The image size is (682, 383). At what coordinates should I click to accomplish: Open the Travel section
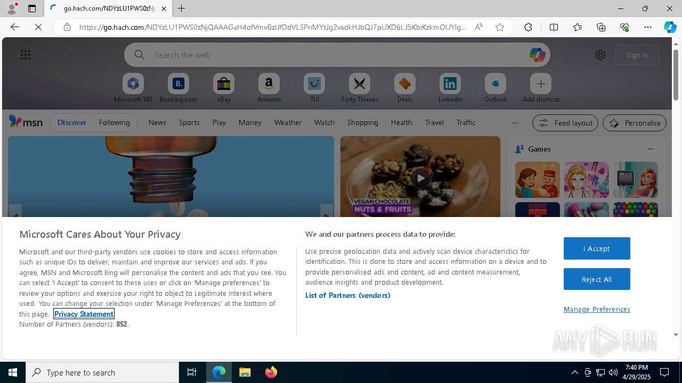tap(434, 122)
